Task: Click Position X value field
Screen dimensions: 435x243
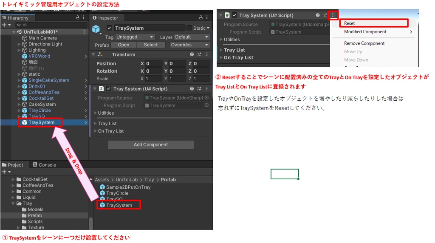Action: tap(154, 64)
